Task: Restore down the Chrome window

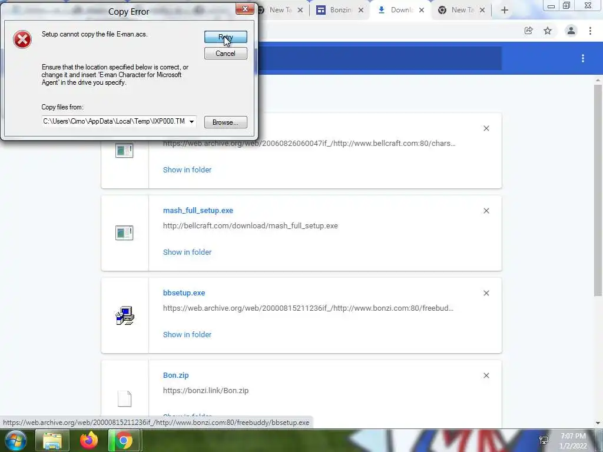Action: point(566,6)
